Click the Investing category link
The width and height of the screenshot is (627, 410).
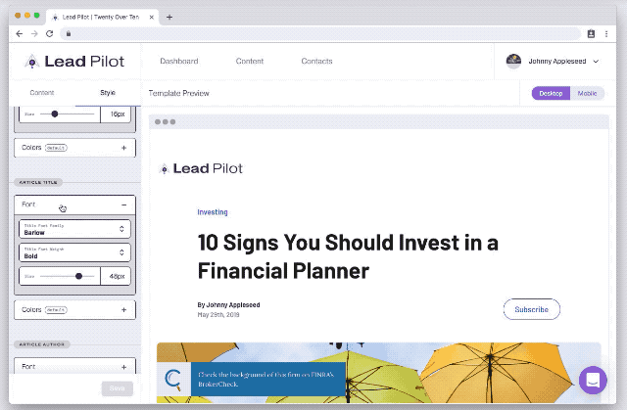pyautogui.click(x=213, y=212)
